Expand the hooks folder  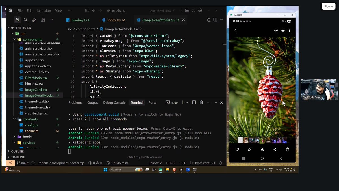pyautogui.click(x=14, y=137)
